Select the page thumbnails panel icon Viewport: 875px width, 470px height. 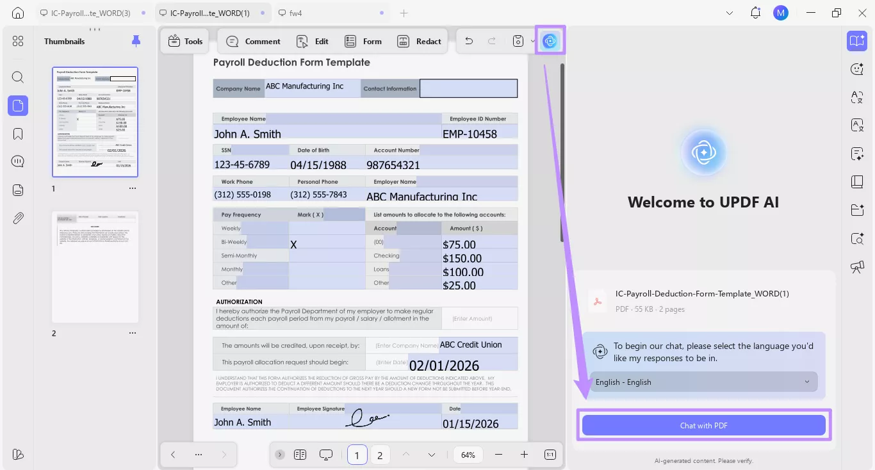18,106
